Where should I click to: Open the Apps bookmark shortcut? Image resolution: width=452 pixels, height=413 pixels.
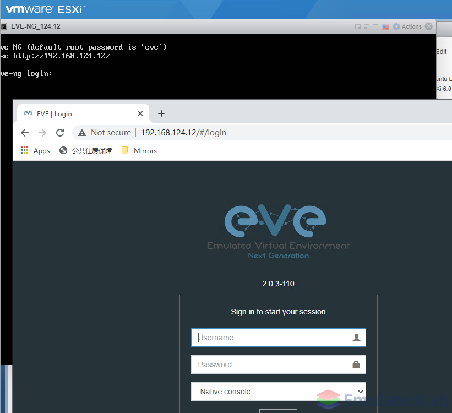coord(35,150)
